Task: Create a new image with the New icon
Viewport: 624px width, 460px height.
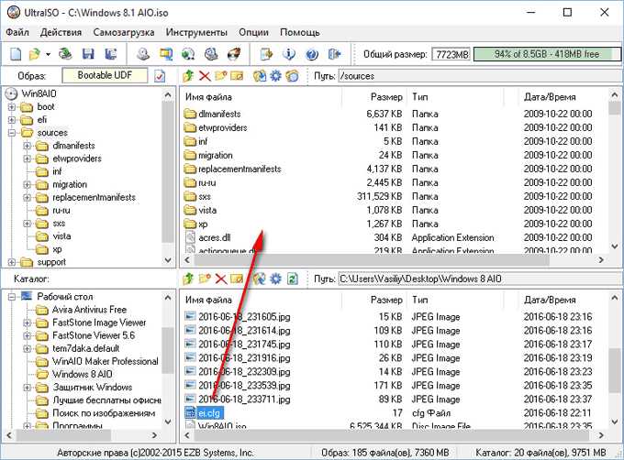Action: coord(16,54)
